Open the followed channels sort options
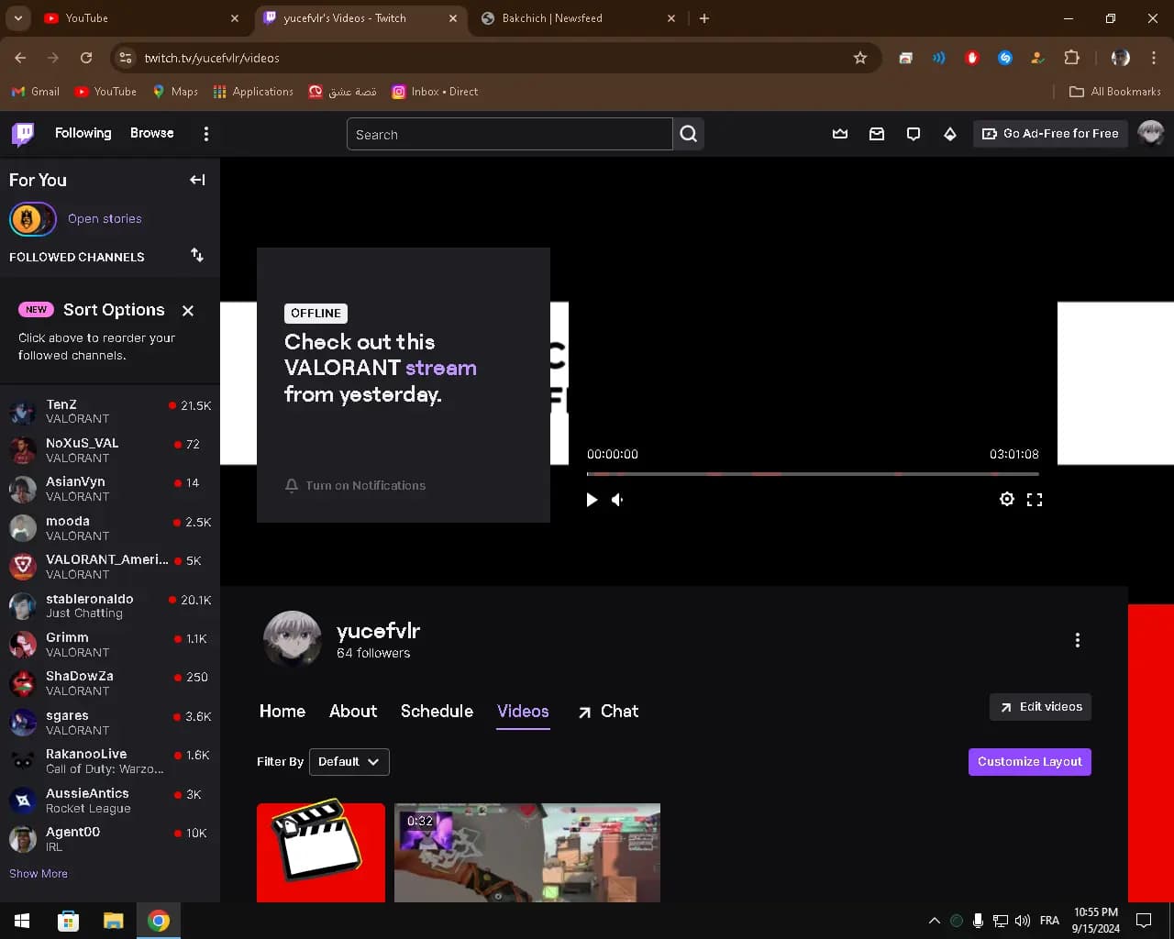 tap(197, 255)
